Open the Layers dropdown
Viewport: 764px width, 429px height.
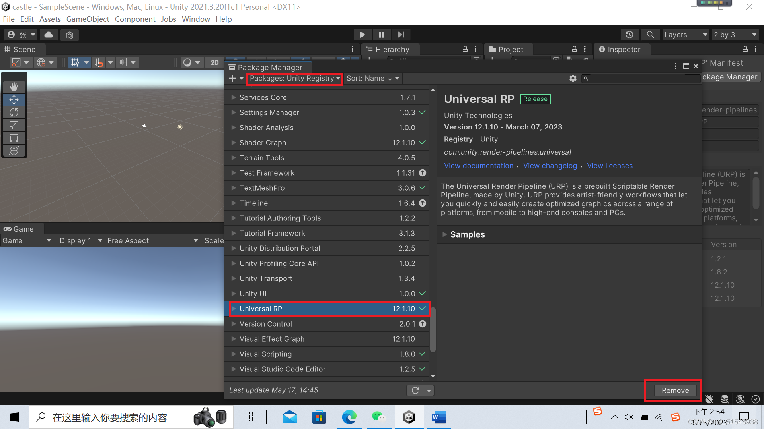tap(685, 35)
